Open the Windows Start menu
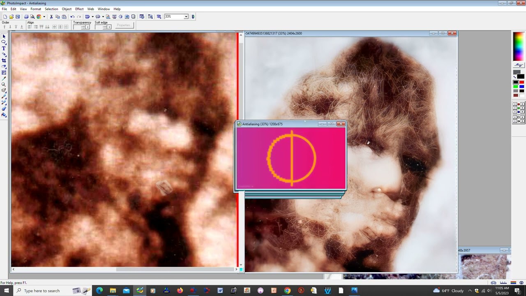 [6, 291]
